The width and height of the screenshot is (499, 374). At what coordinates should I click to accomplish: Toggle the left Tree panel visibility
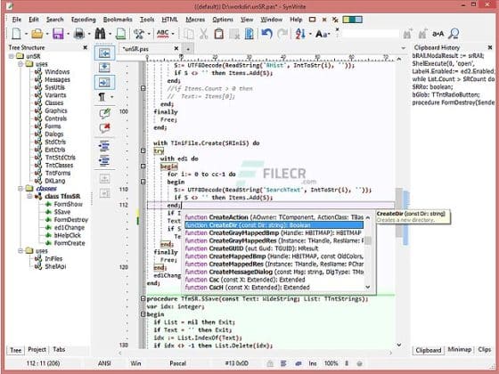[x=104, y=53]
